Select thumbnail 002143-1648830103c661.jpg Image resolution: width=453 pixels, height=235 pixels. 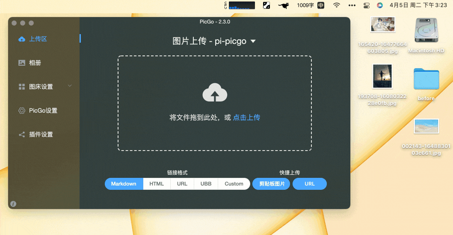pos(426,126)
